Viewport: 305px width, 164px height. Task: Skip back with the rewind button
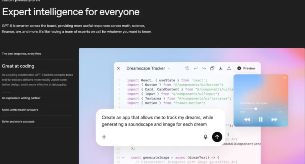(247, 119)
